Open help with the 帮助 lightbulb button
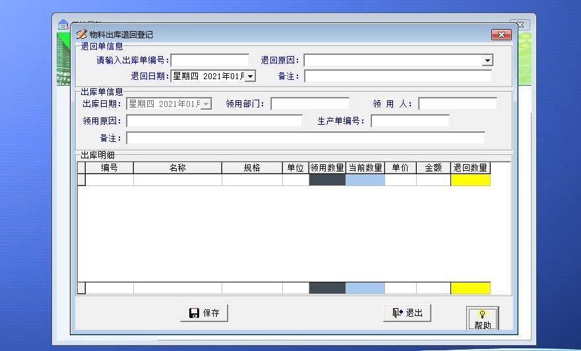This screenshot has width=581, height=351. (x=483, y=319)
